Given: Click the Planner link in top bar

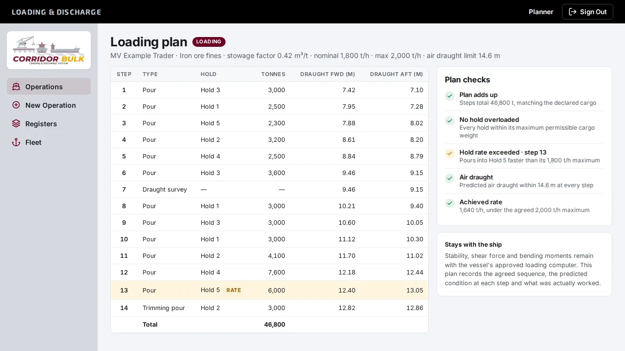Looking at the screenshot, I should point(541,12).
